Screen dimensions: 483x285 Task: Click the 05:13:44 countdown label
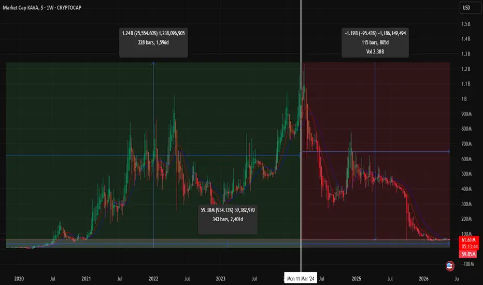pyautogui.click(x=468, y=247)
